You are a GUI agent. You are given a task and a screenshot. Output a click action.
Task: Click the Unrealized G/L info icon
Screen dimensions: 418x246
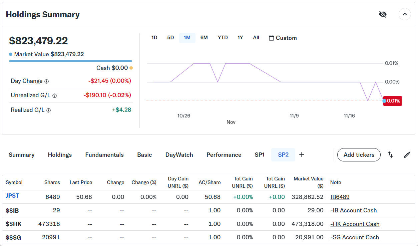click(x=55, y=96)
